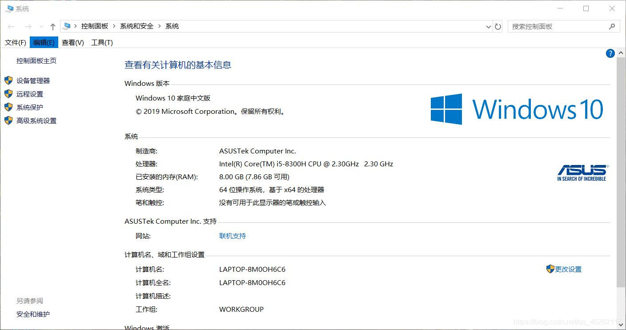
Task: Select 系统 breadcrumb in address bar
Action: [x=172, y=26]
